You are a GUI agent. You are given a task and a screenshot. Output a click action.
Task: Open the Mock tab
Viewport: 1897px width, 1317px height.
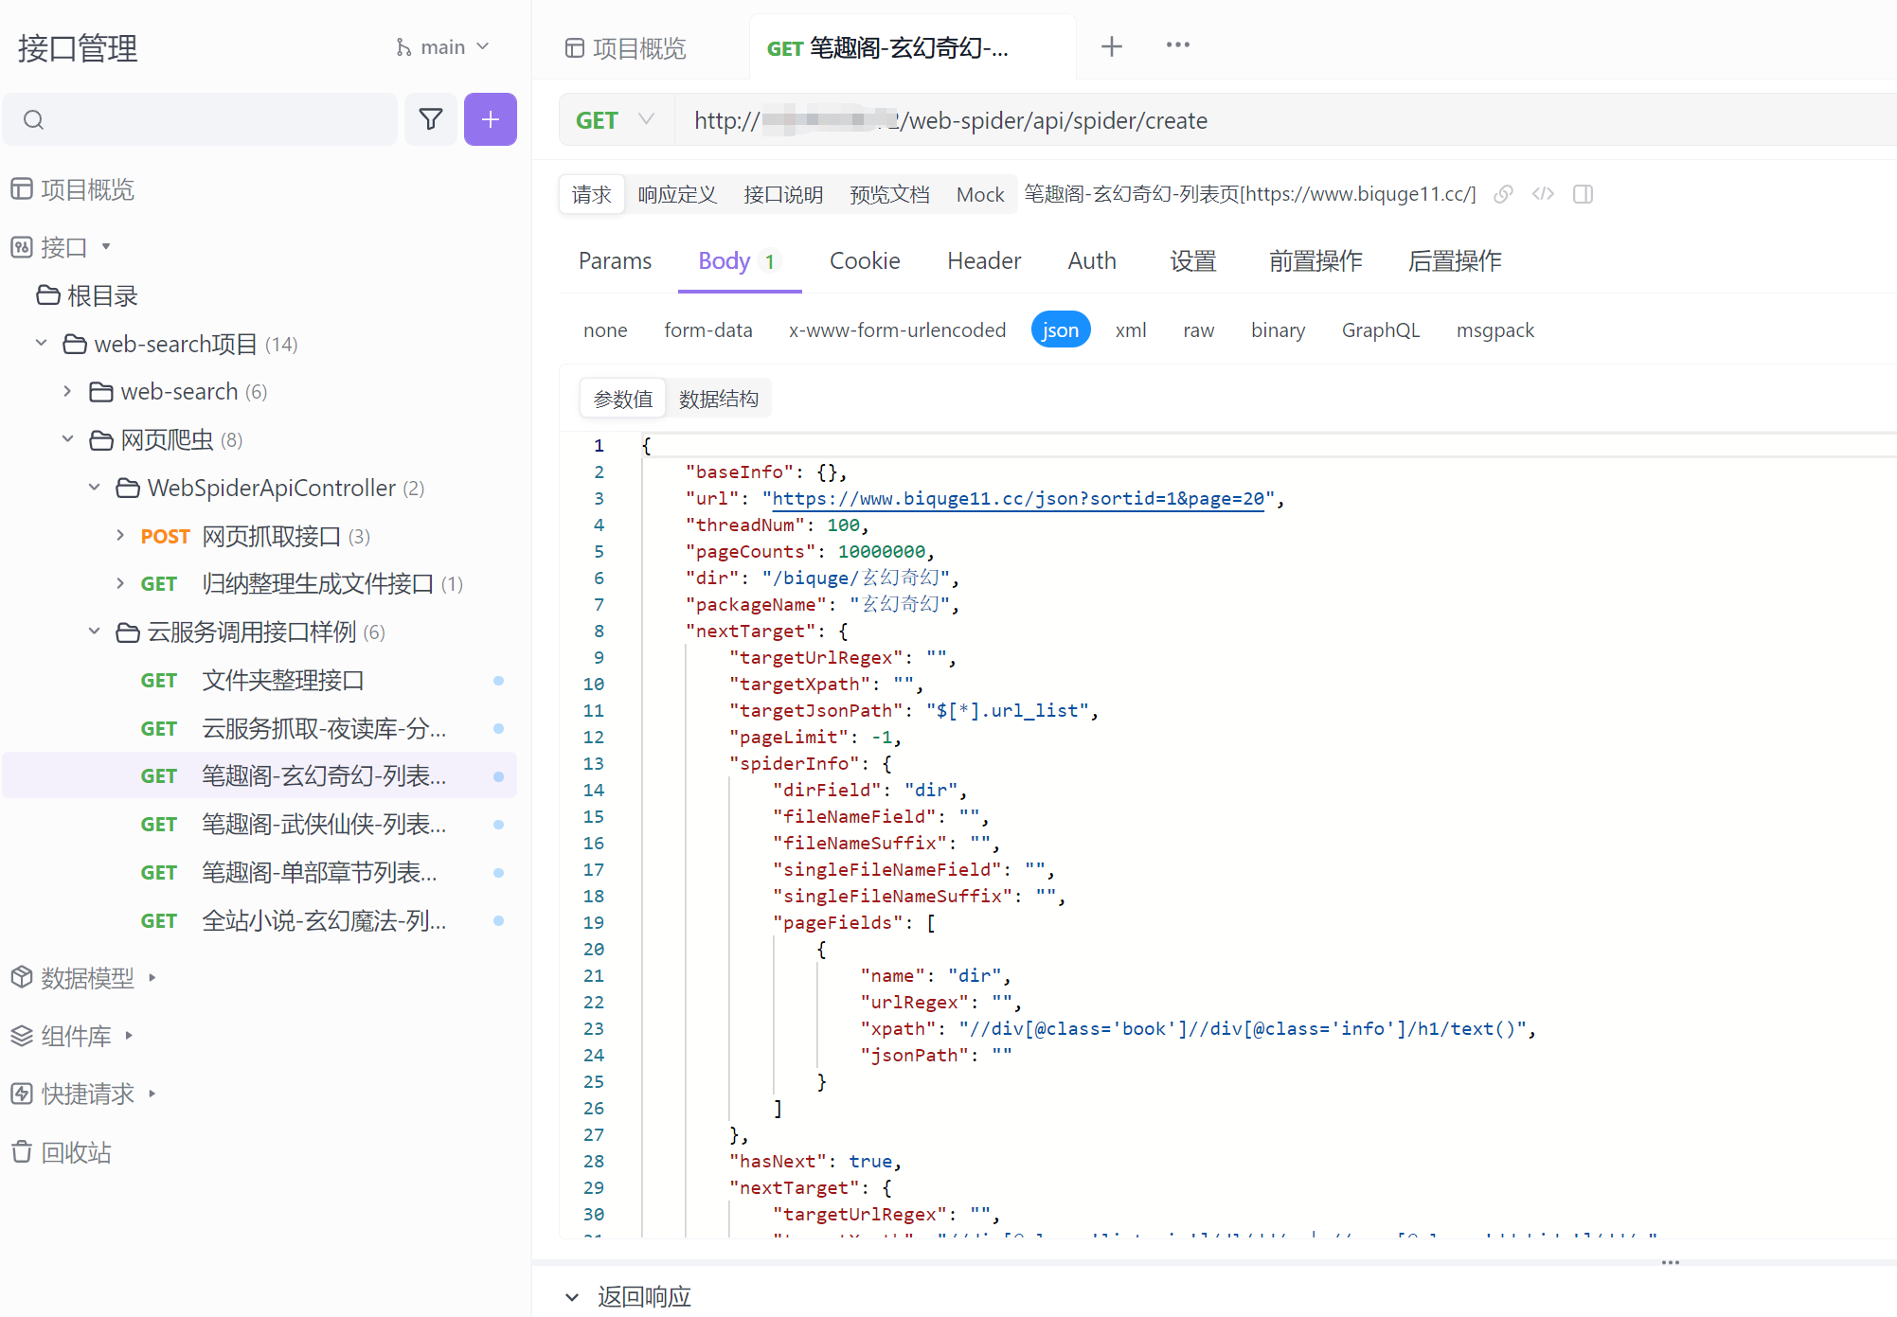pyautogui.click(x=979, y=194)
